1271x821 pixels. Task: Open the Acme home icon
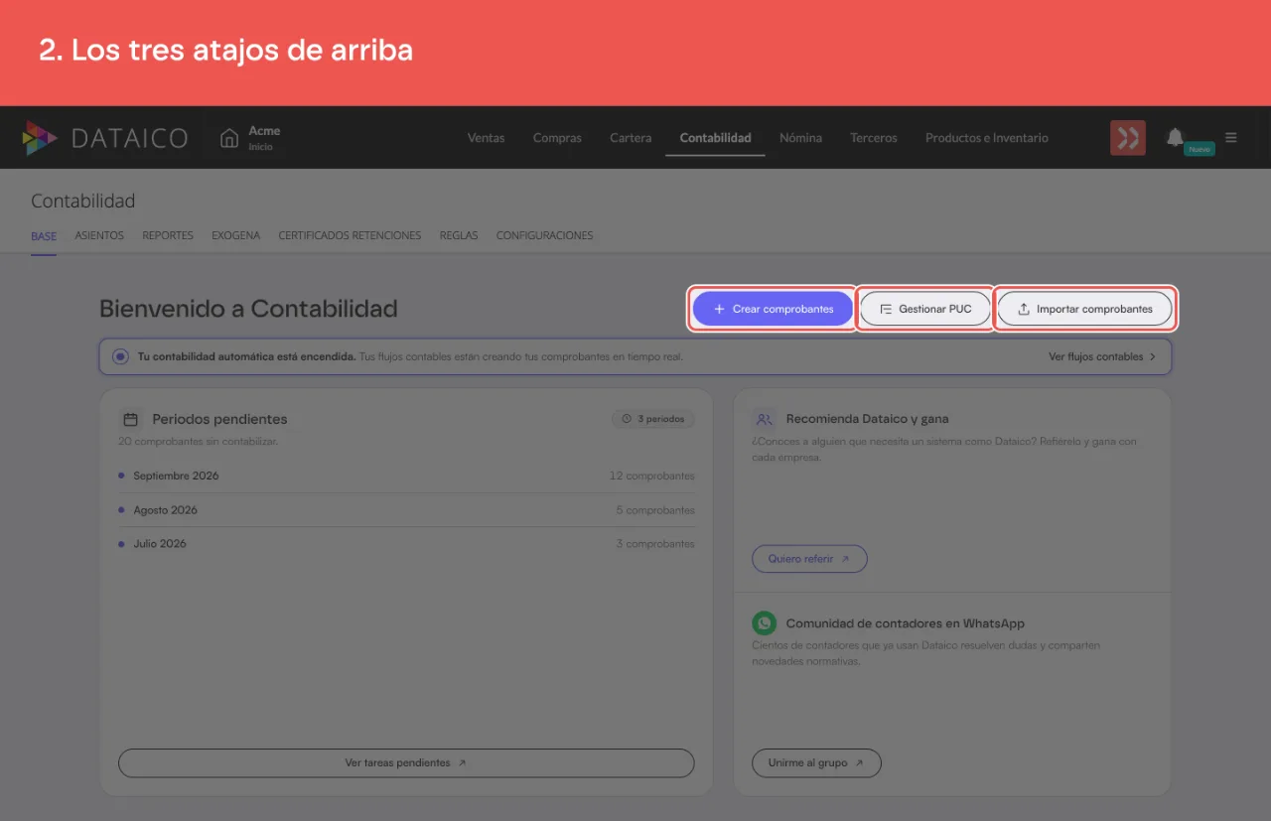coord(229,138)
